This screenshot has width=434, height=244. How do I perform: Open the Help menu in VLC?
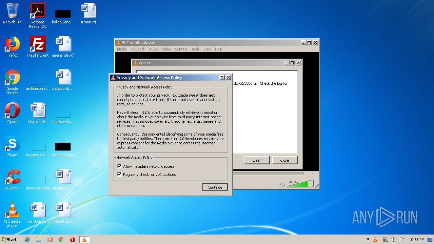219,49
